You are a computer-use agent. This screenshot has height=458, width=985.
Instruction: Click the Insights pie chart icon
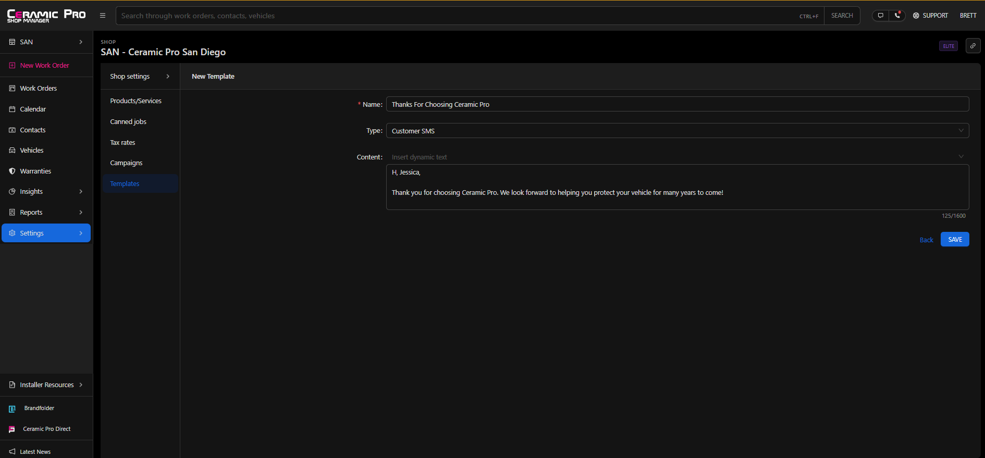pyautogui.click(x=12, y=192)
